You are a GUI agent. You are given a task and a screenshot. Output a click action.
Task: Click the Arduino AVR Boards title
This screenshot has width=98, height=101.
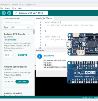point(14,34)
